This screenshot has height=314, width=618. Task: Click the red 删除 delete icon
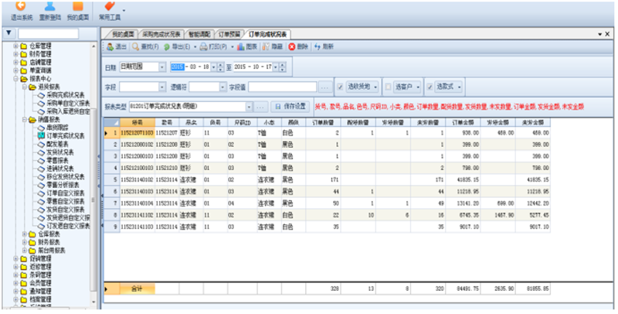292,46
